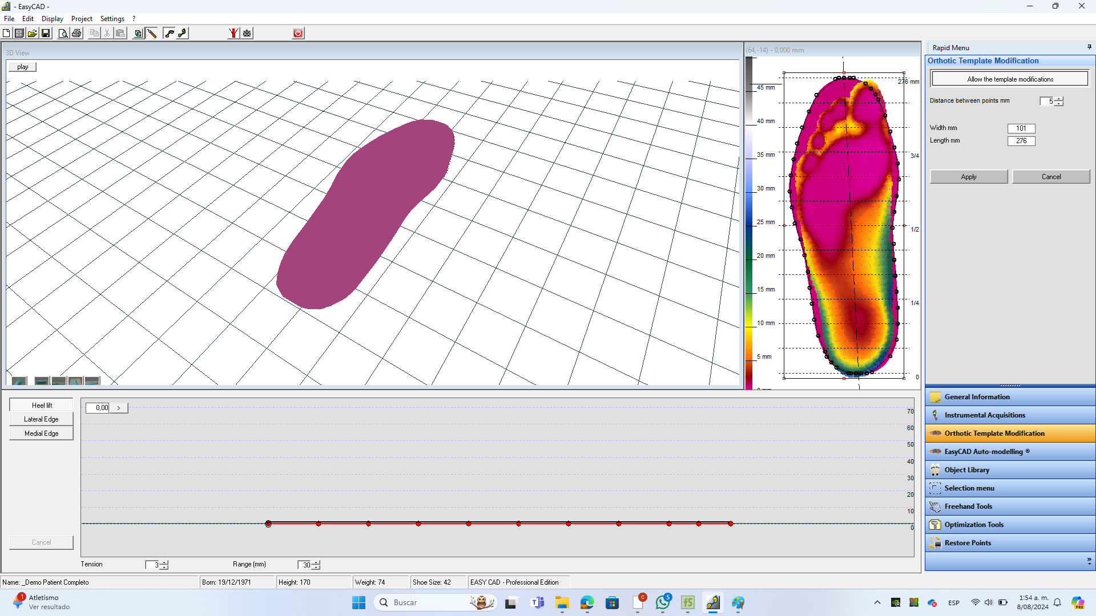Click the New file toolbar icon
1096x616 pixels.
pos(6,33)
